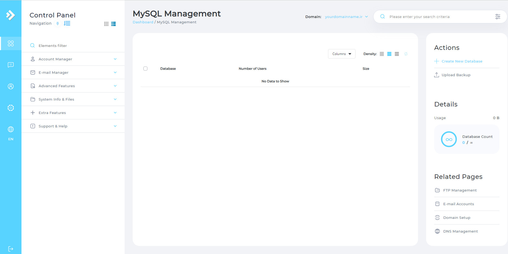The width and height of the screenshot is (508, 254).
Task: Toggle the select-all databases checkbox
Action: [146, 69]
